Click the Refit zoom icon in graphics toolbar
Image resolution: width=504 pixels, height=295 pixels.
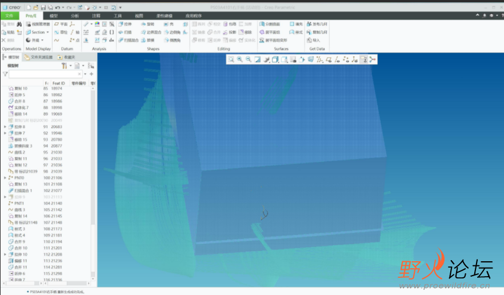pos(231,59)
